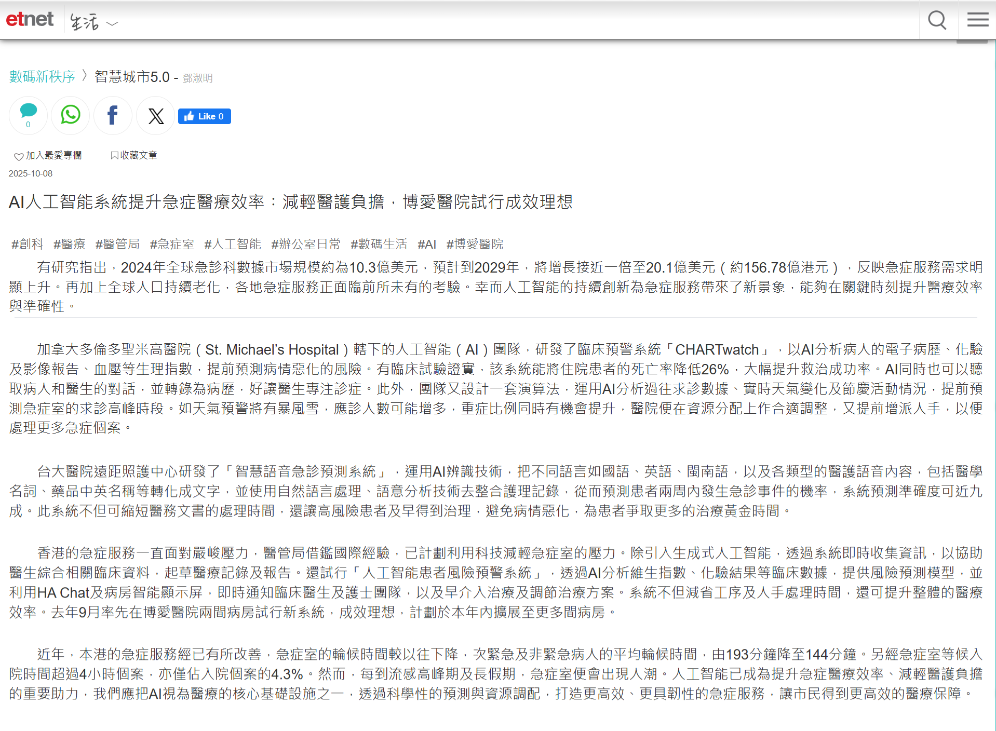
Task: Open the search magnifier icon
Action: click(x=937, y=20)
